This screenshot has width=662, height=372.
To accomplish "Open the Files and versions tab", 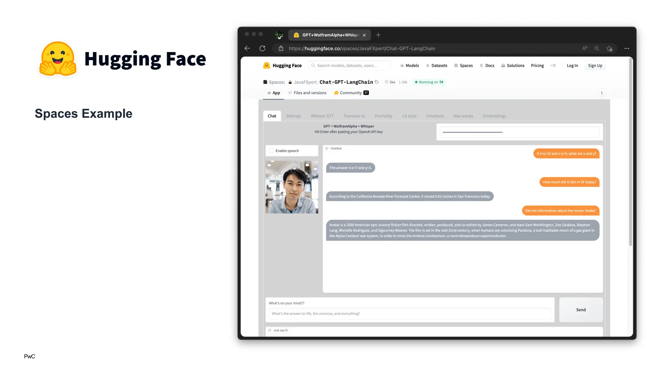I will tap(307, 93).
